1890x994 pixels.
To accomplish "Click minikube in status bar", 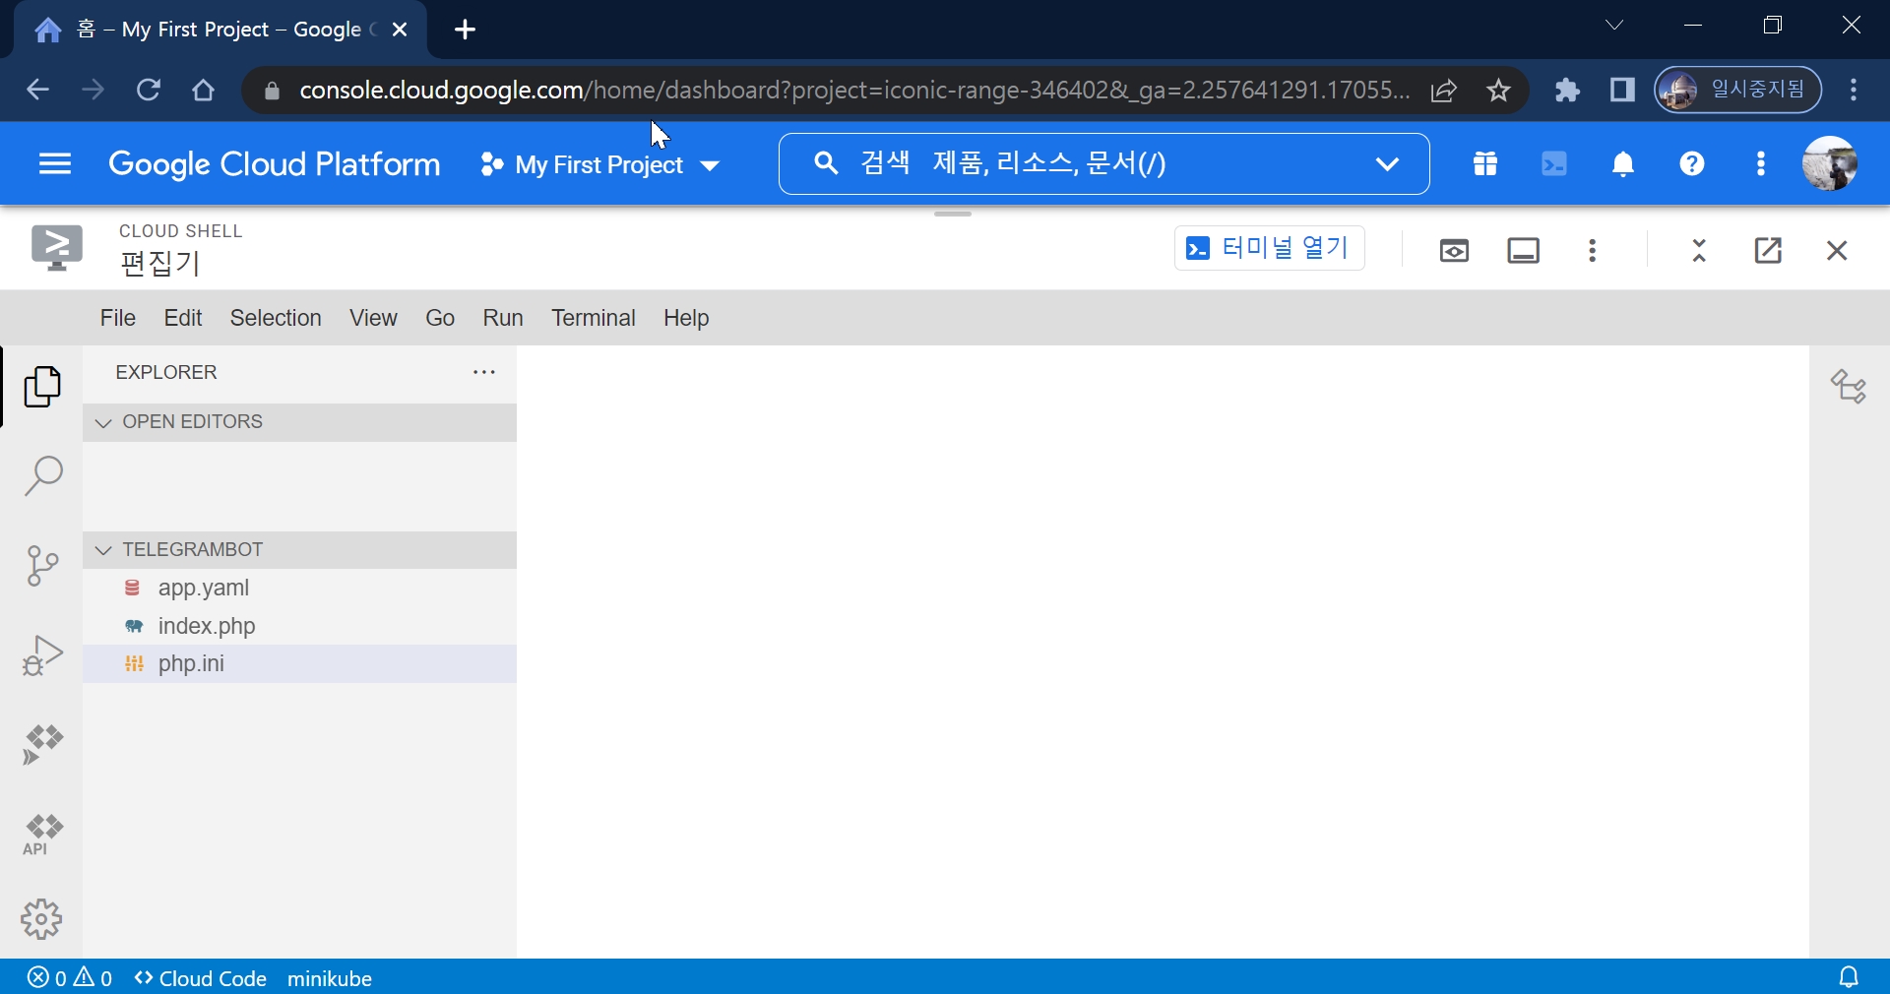I will pos(330,978).
